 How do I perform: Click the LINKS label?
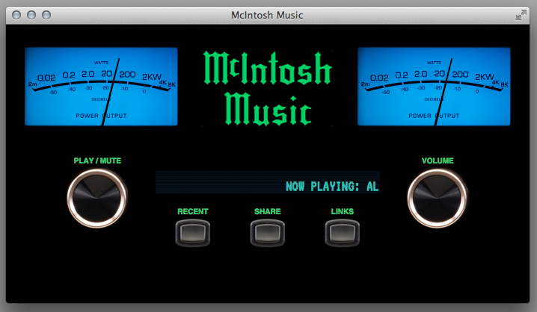(x=342, y=211)
